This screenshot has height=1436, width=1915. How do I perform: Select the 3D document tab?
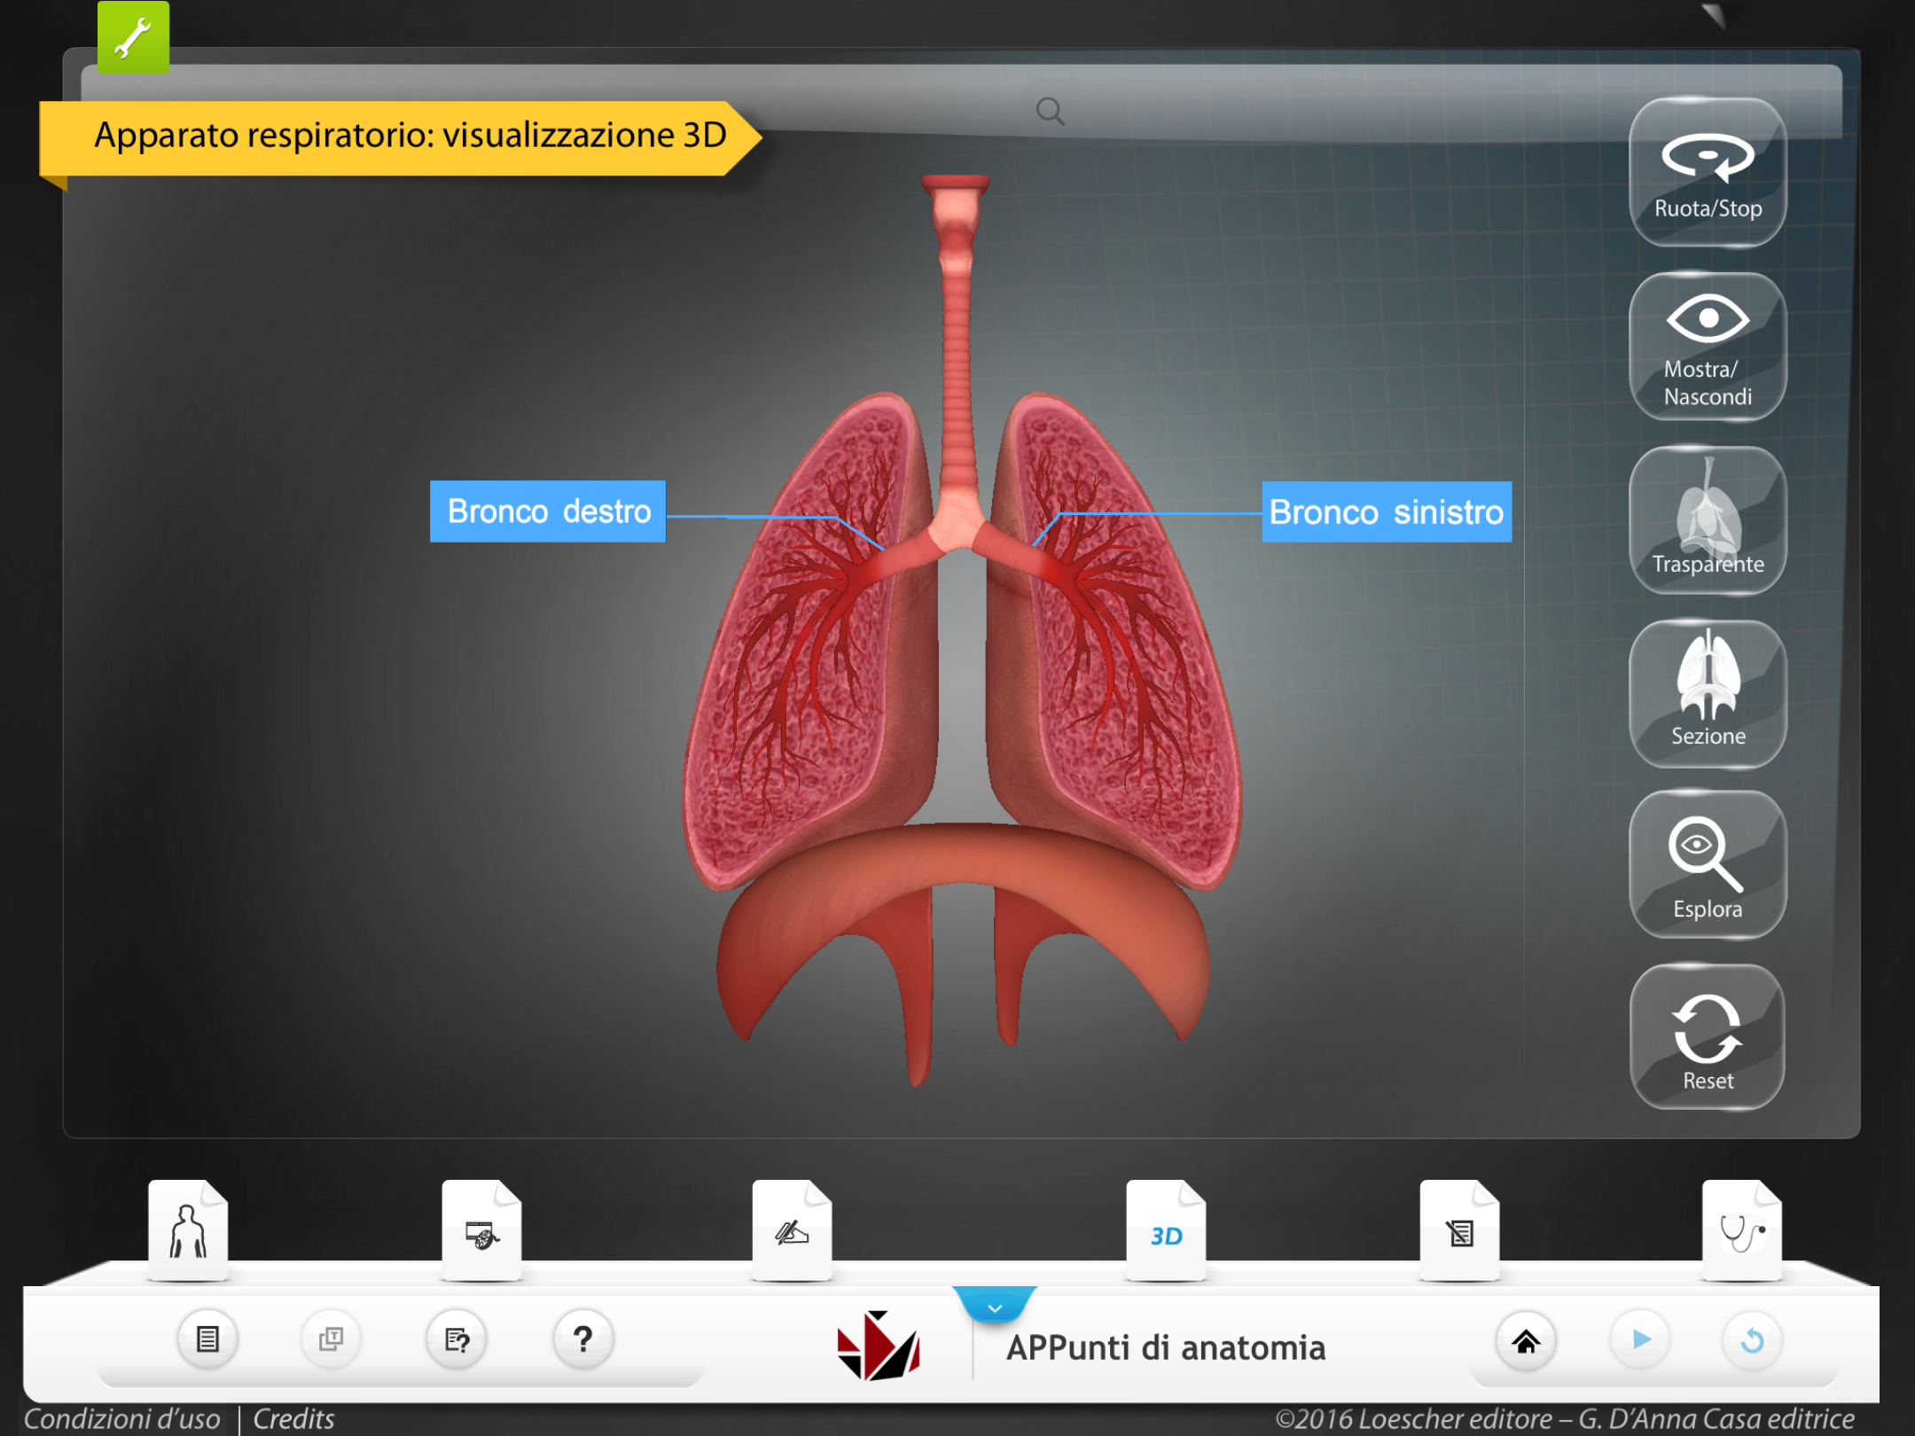pyautogui.click(x=1165, y=1232)
